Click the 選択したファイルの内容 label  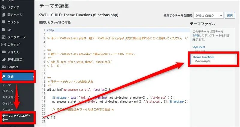(55, 23)
